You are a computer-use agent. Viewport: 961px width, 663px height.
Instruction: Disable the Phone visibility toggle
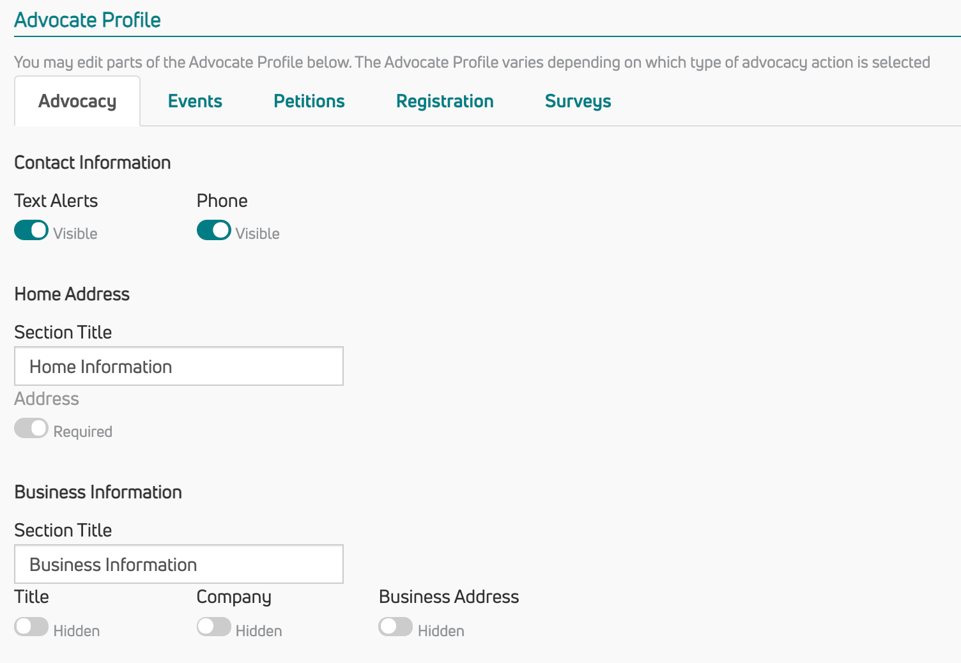click(x=213, y=231)
